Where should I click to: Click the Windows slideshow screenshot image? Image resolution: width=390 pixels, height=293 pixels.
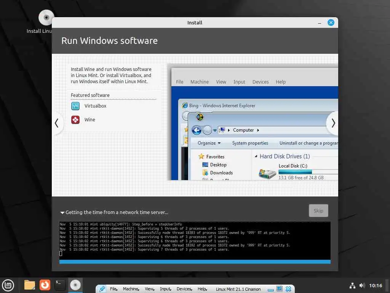coord(253,122)
